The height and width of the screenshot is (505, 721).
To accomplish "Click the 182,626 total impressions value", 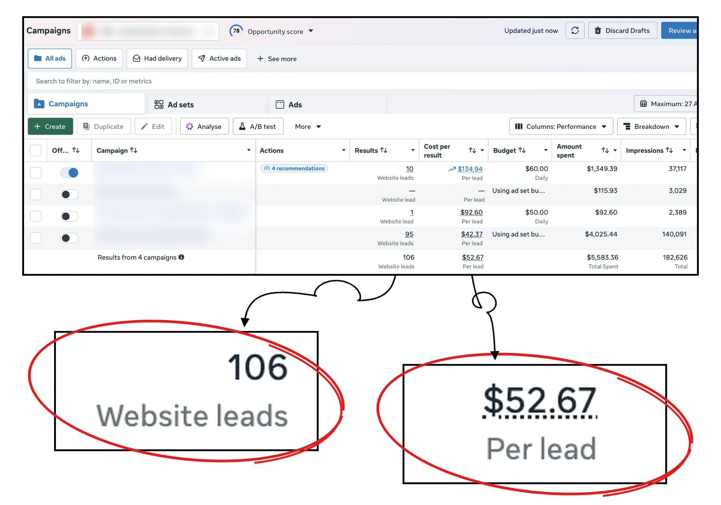I will coord(675,257).
